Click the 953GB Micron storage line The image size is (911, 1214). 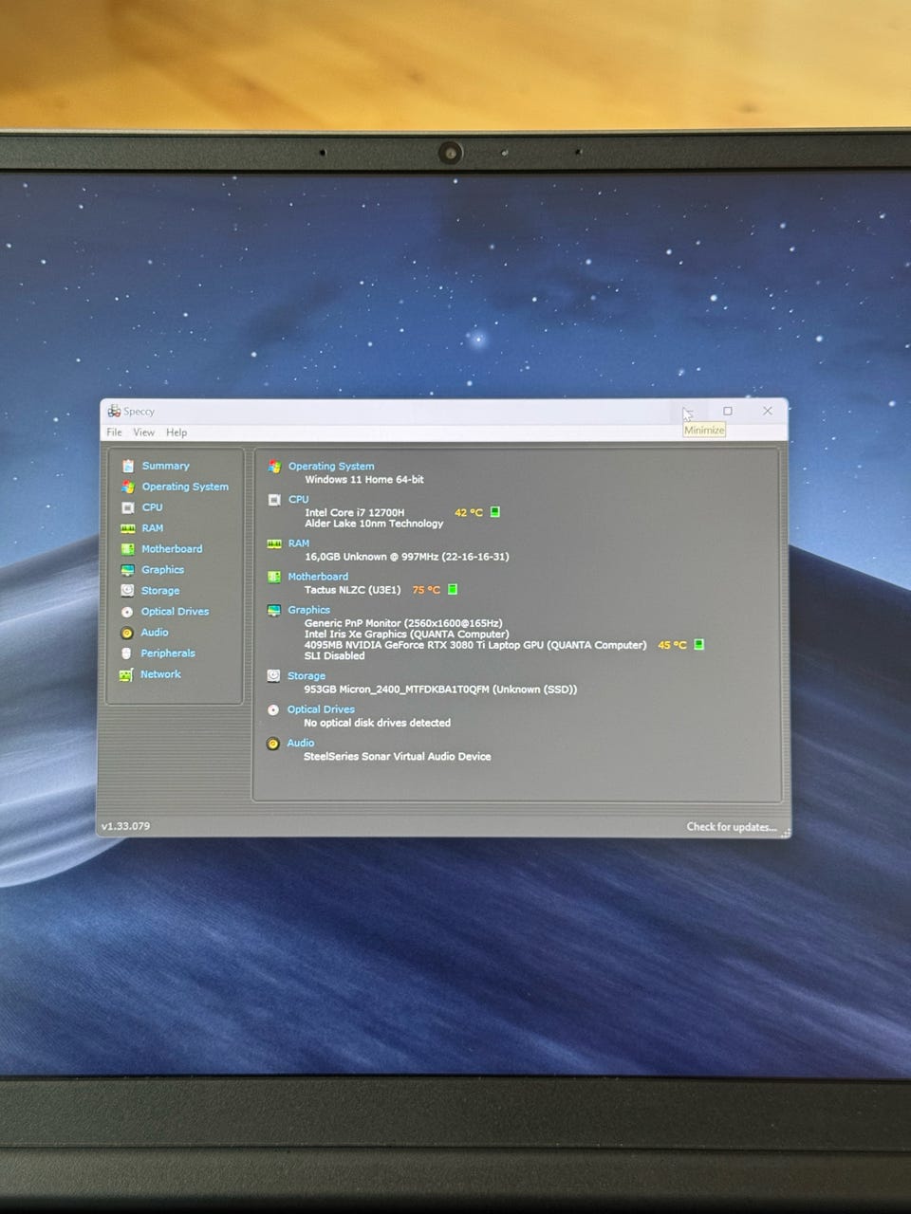point(440,690)
